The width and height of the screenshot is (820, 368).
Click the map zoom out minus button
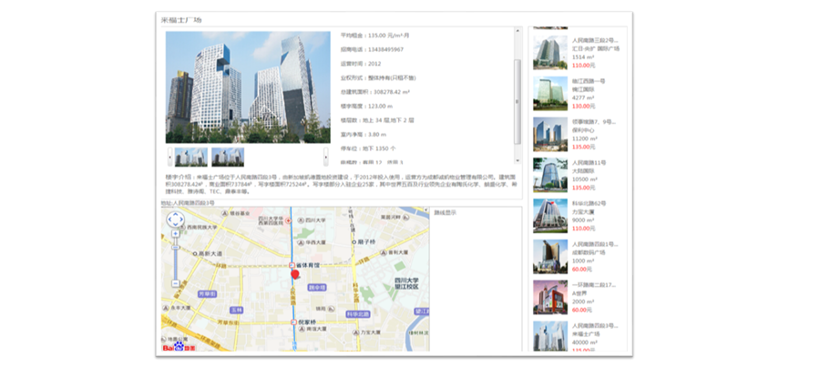(175, 283)
